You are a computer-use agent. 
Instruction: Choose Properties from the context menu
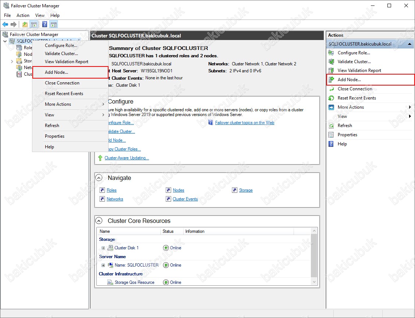pos(70,136)
